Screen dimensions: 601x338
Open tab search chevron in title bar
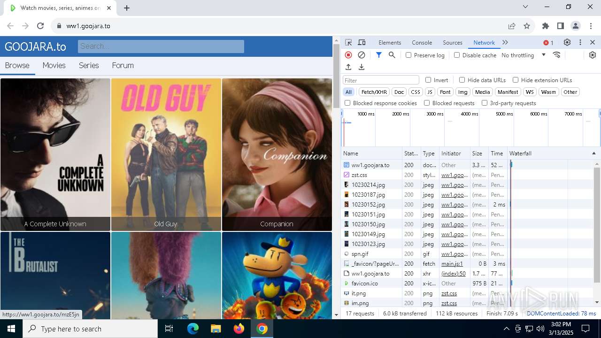525,7
